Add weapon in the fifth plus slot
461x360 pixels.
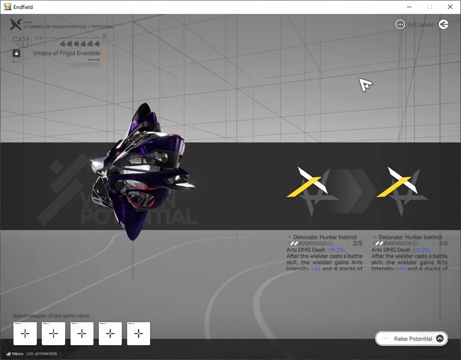138,333
